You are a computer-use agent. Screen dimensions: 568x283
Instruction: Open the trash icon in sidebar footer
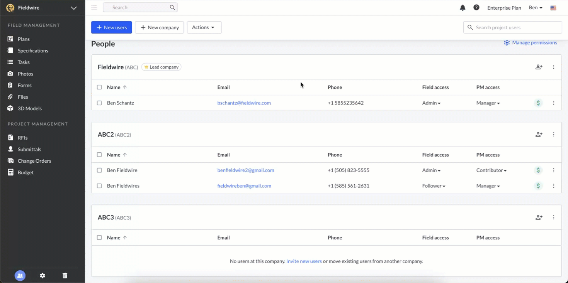pyautogui.click(x=65, y=276)
